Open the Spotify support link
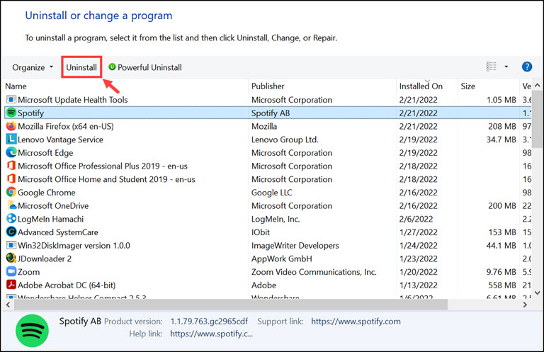The image size is (544, 352). pyautogui.click(x=356, y=322)
